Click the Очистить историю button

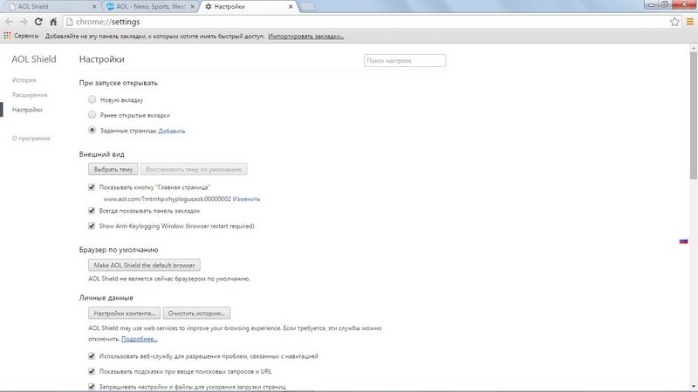196,313
